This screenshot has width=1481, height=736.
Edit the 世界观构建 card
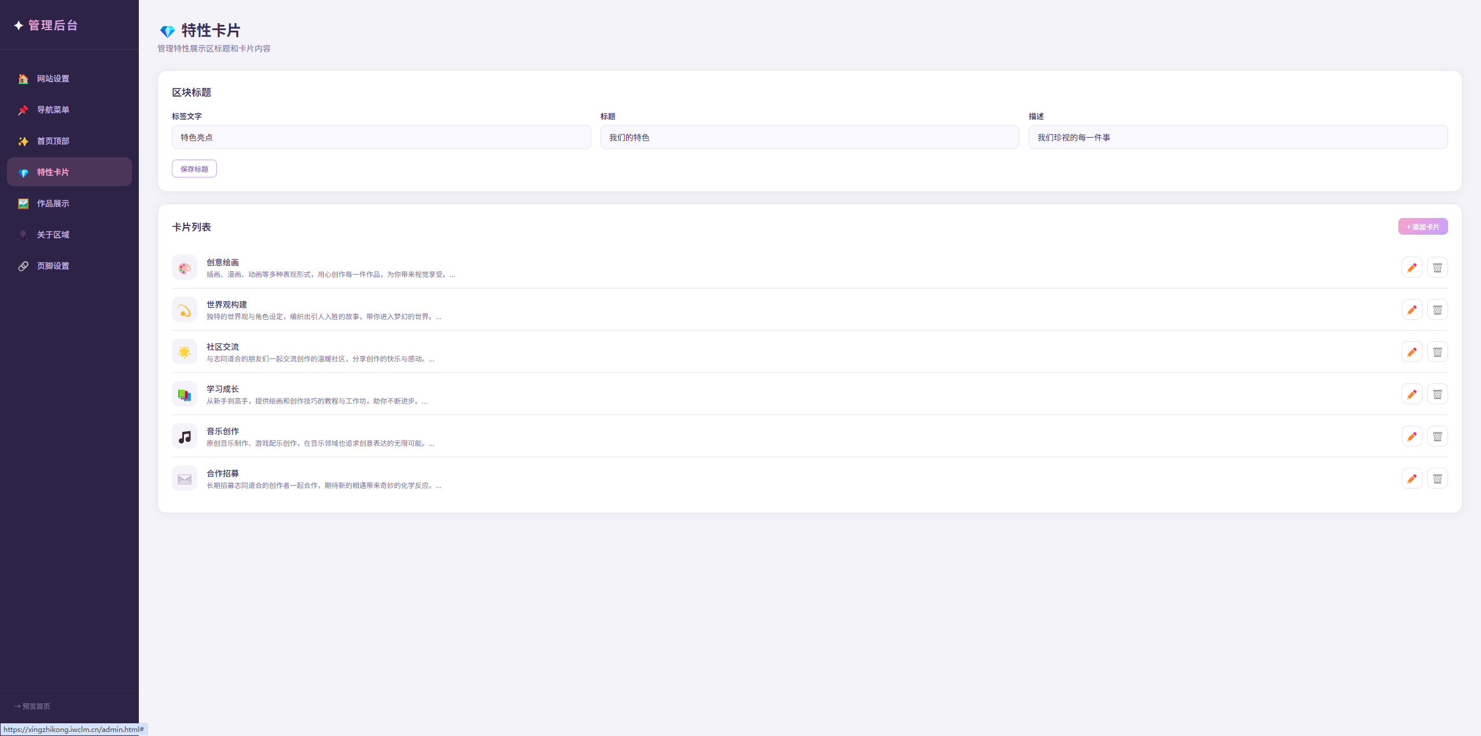(x=1412, y=310)
